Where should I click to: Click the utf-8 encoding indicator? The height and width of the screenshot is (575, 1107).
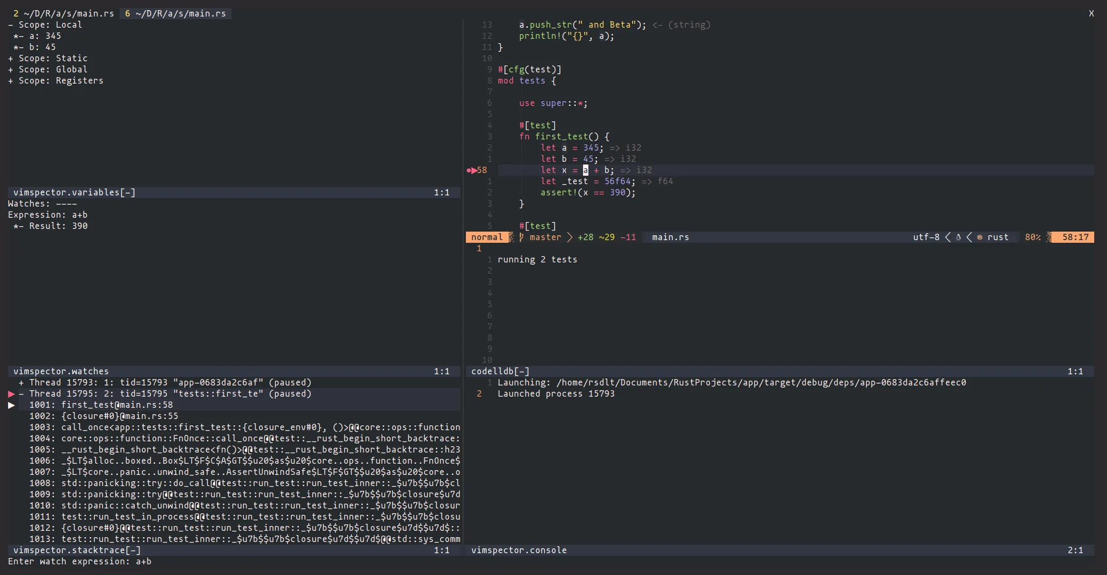[926, 237]
